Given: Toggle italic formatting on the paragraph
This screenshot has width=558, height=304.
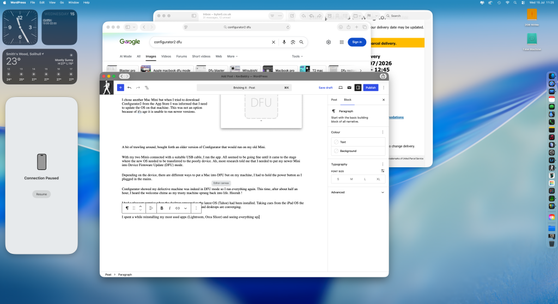Looking at the screenshot, I should tap(170, 208).
